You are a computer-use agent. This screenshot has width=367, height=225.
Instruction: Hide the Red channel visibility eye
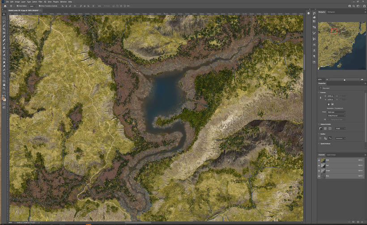click(x=319, y=165)
